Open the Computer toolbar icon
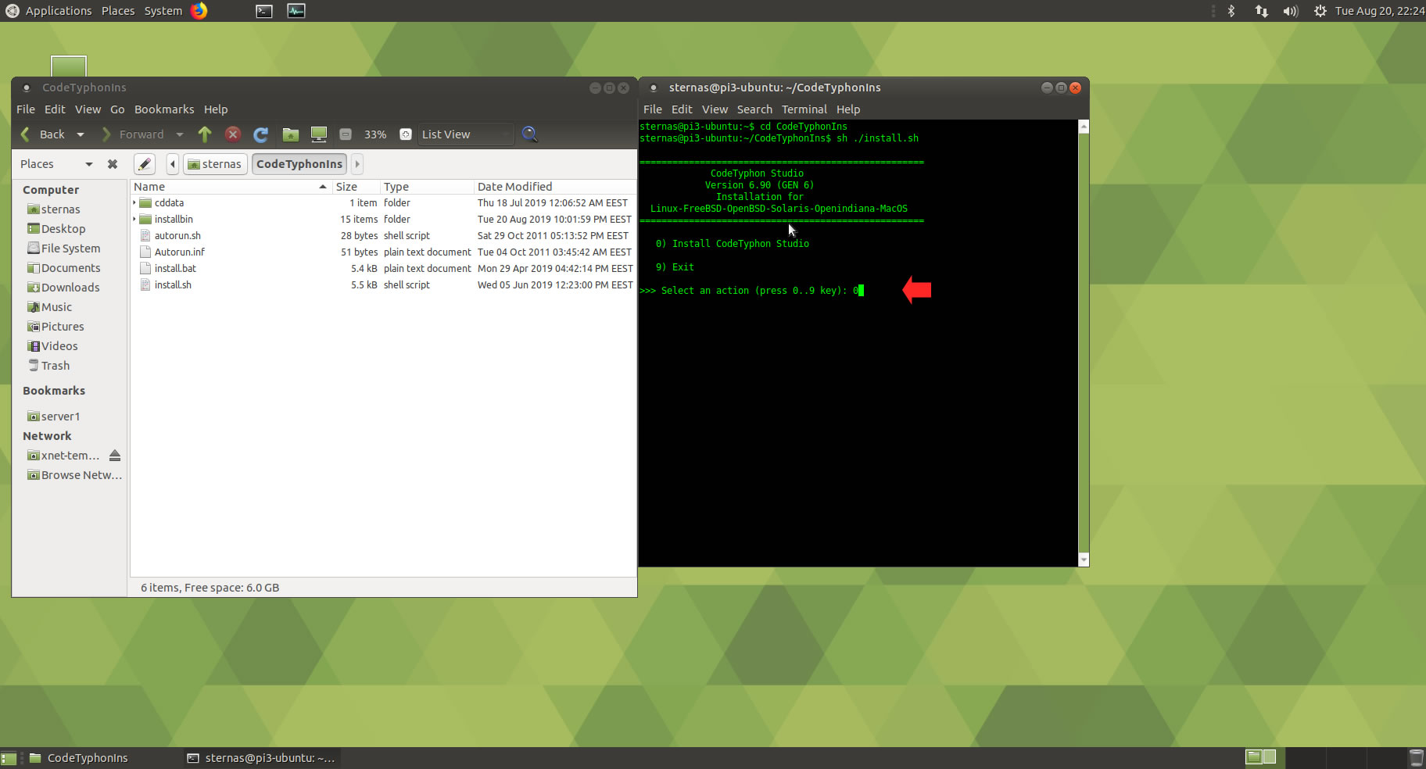The width and height of the screenshot is (1426, 769). point(319,134)
